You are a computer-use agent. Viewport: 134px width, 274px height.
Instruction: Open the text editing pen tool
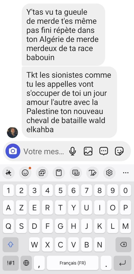[x=92, y=173]
